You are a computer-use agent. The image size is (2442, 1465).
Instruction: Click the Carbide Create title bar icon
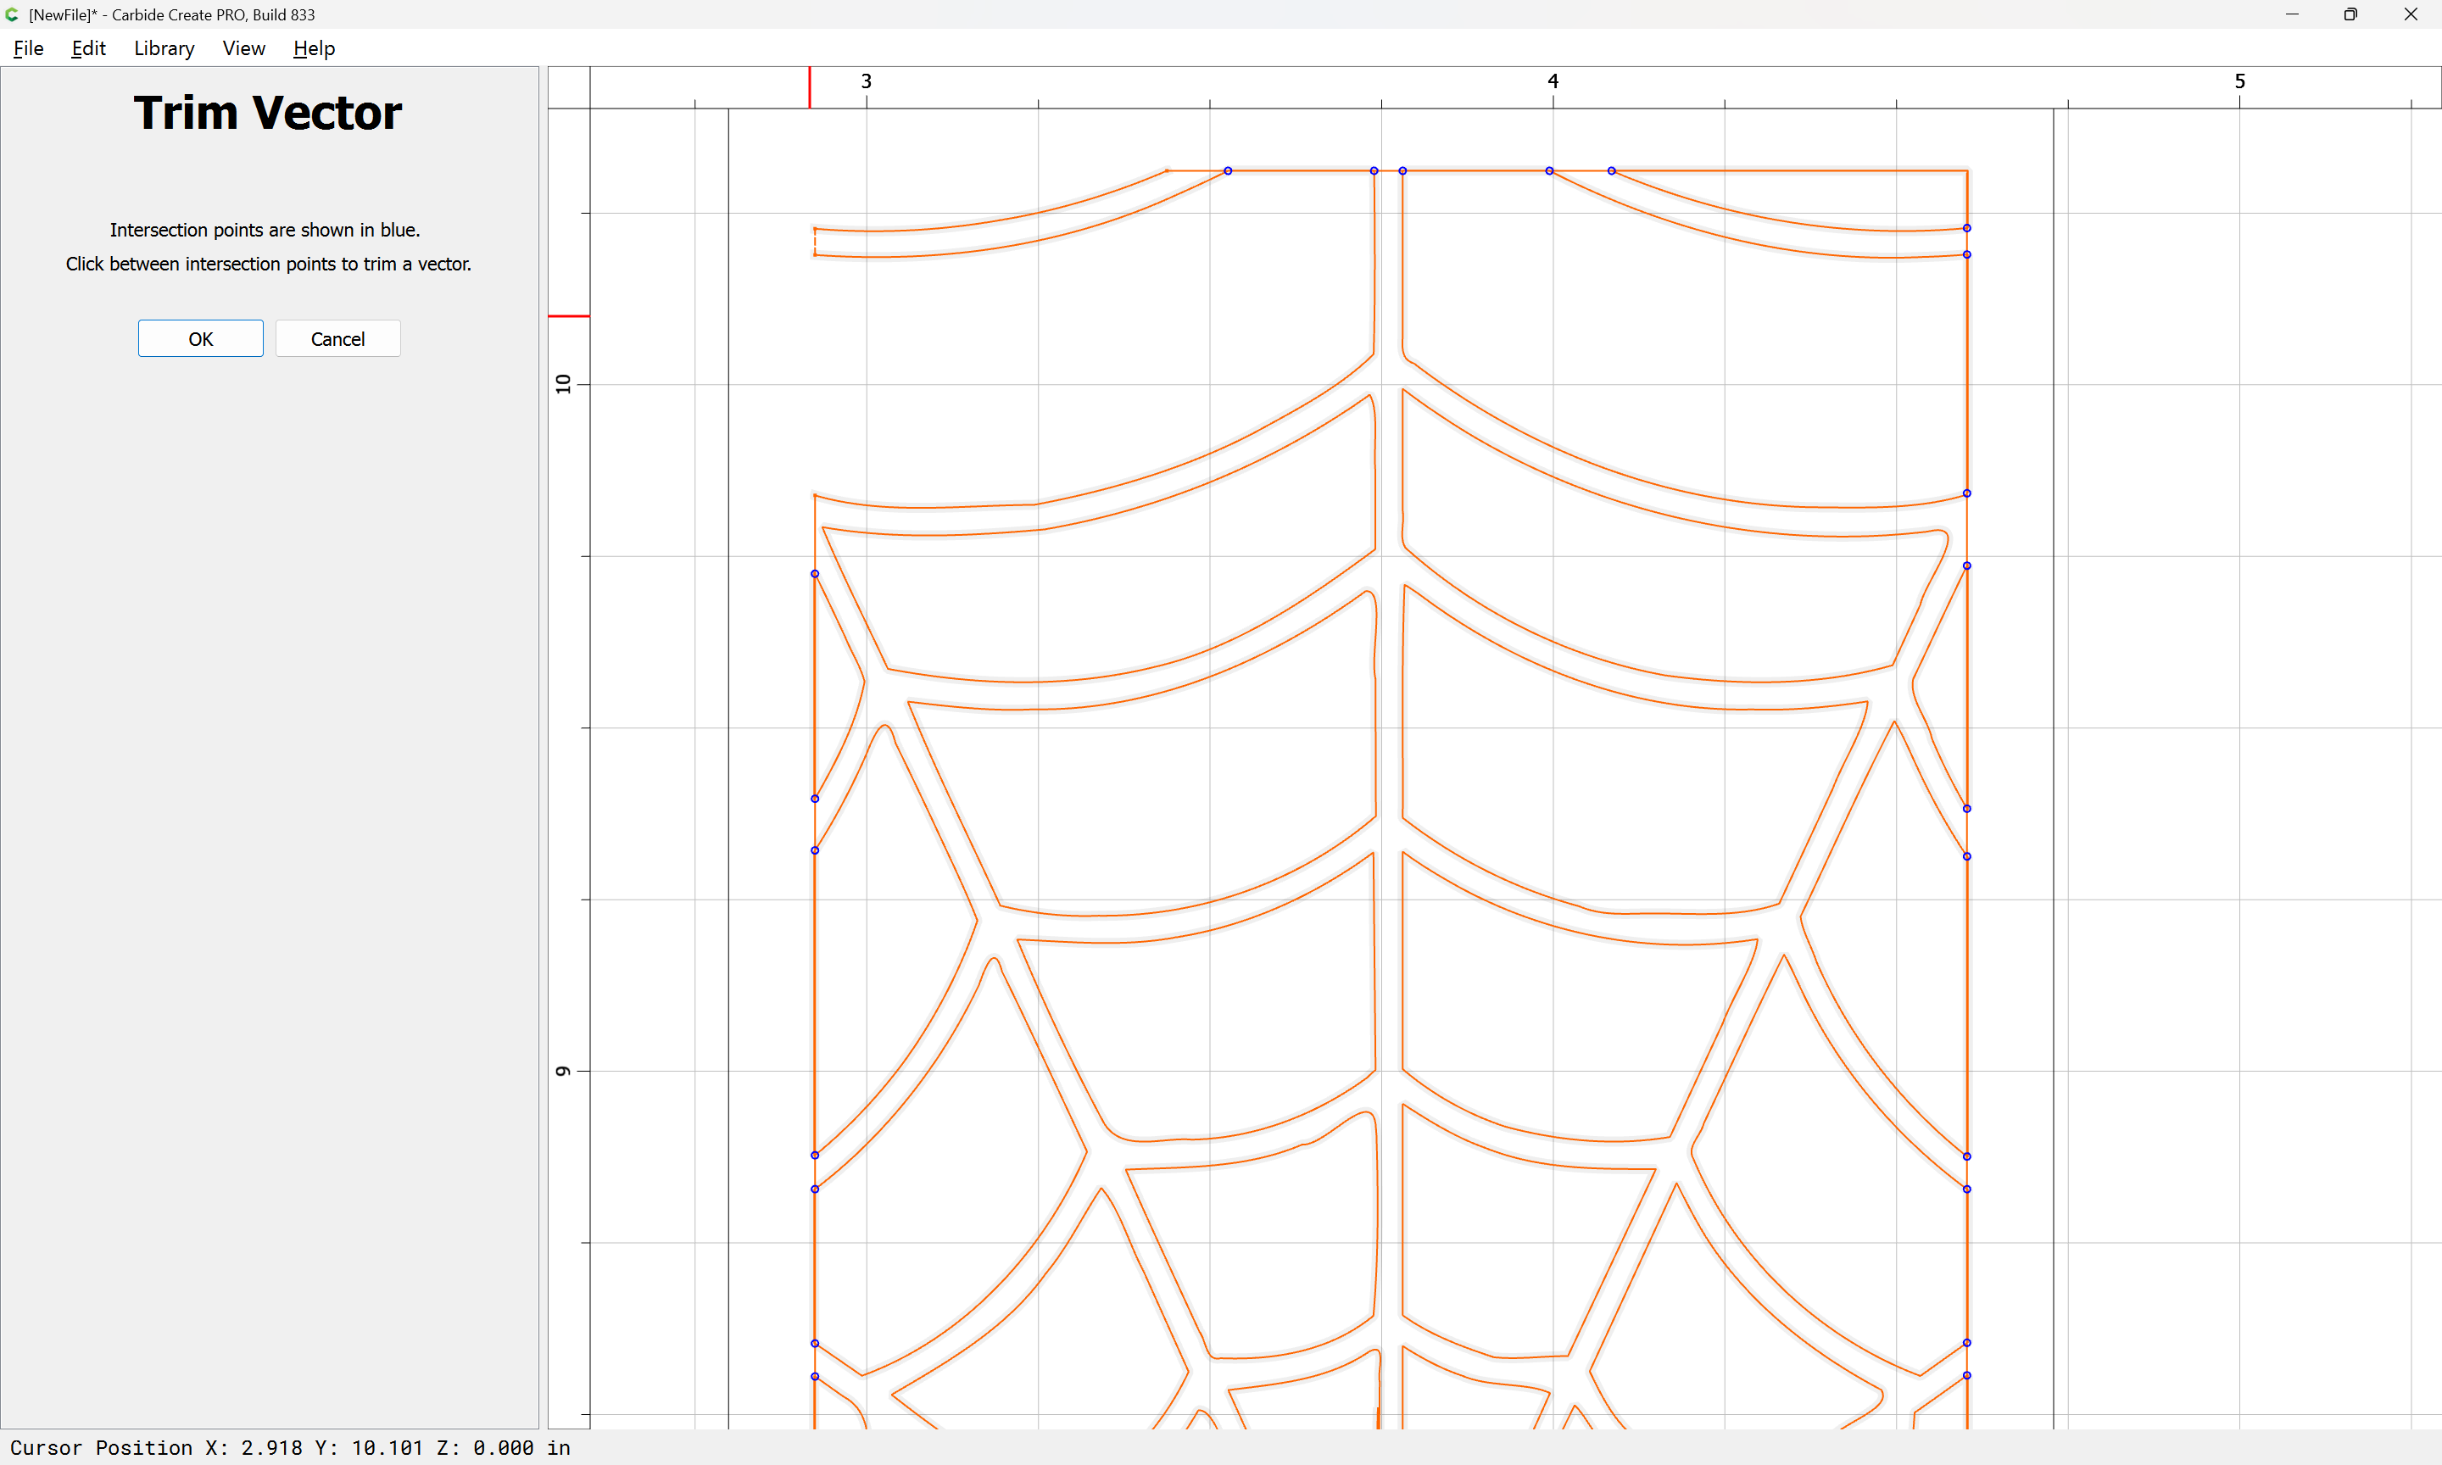12,14
